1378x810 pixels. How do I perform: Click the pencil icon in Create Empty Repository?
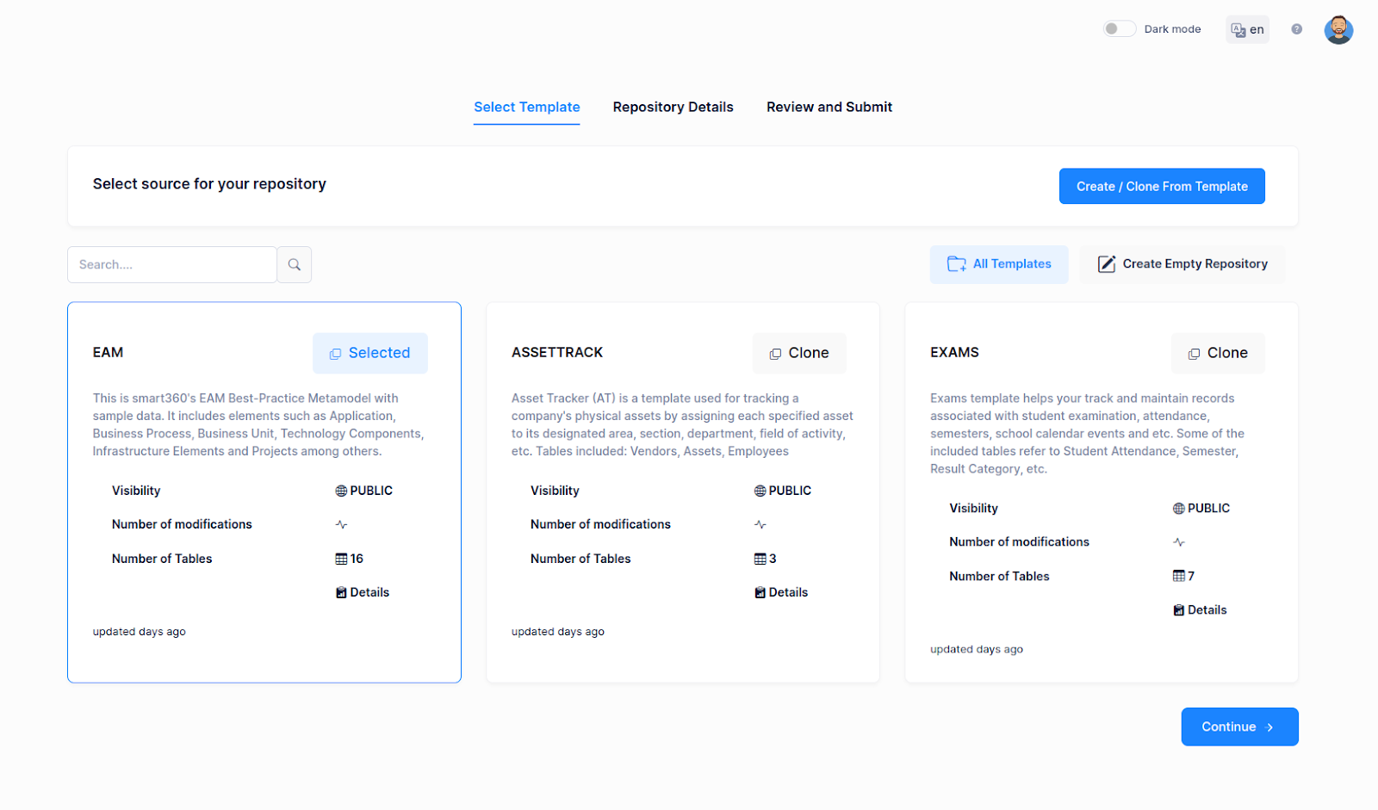coord(1106,264)
